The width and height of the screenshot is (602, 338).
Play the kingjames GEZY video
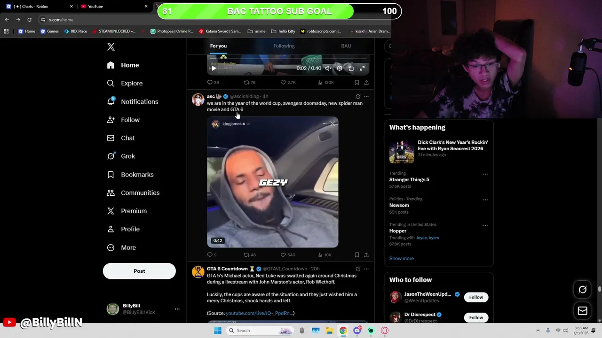(x=273, y=182)
